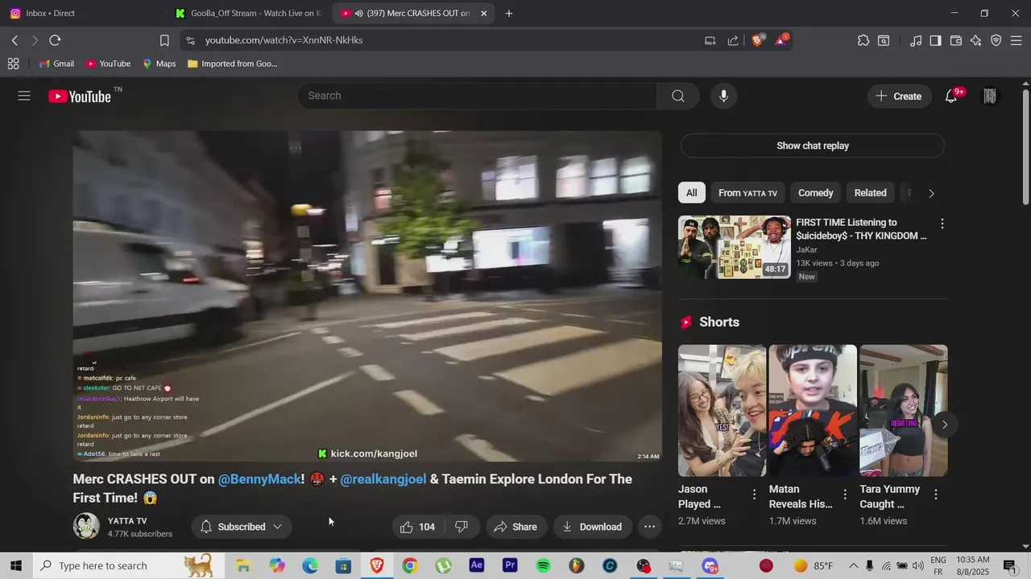Open the @BennyMack mention link
Screen dimensions: 1031x579
(259, 479)
